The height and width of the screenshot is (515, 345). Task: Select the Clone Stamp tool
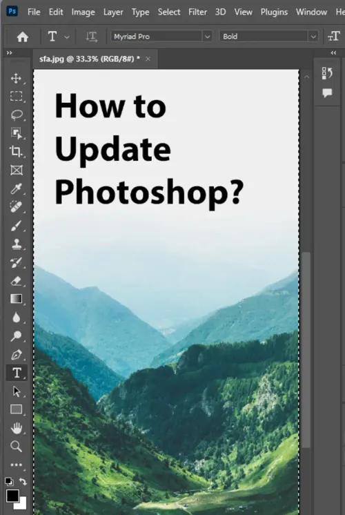16,244
